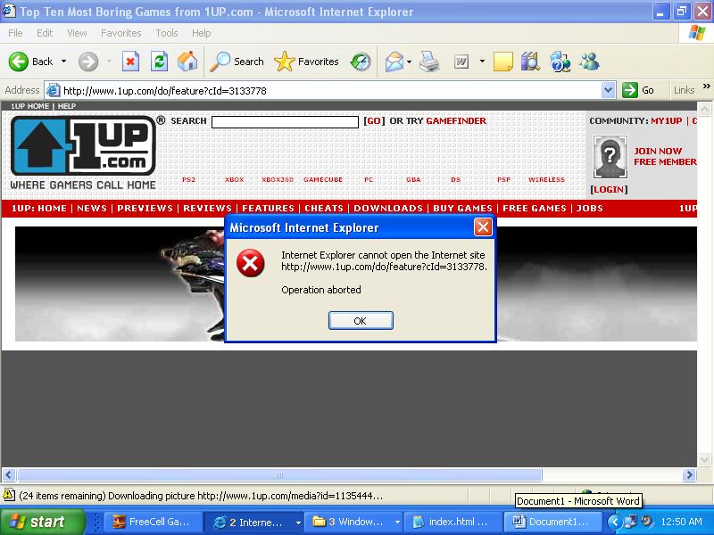The height and width of the screenshot is (535, 714).
Task: Refresh the page with the green arrows icon
Action: click(x=160, y=62)
